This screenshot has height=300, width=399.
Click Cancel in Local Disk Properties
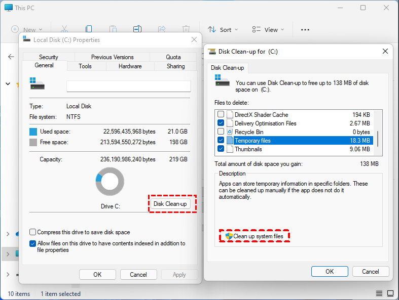tap(138, 274)
